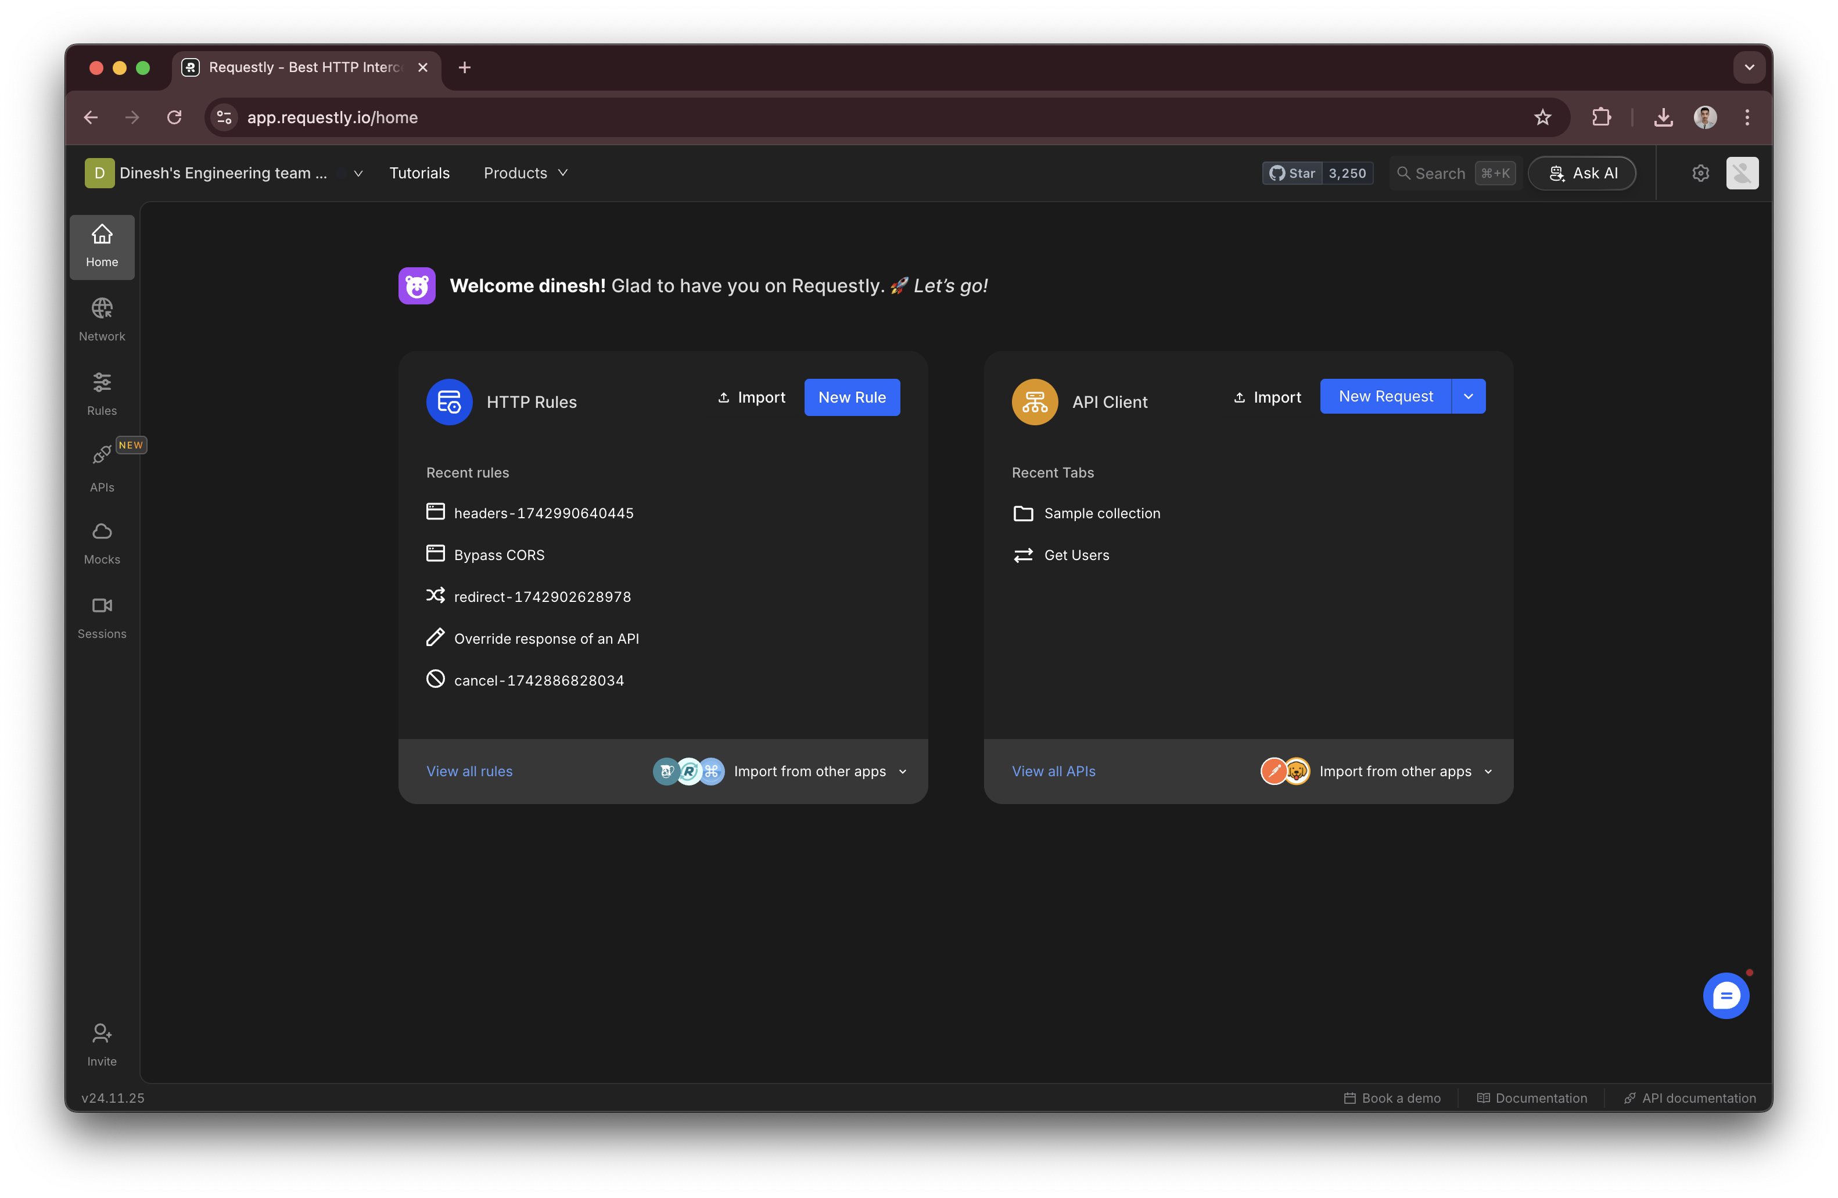Open the Tutorials menu item

[x=419, y=173]
